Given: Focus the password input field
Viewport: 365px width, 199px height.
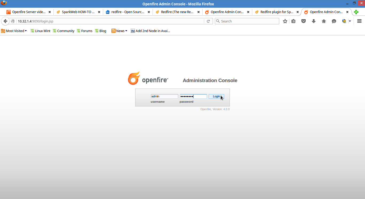Looking at the screenshot, I should (193, 96).
